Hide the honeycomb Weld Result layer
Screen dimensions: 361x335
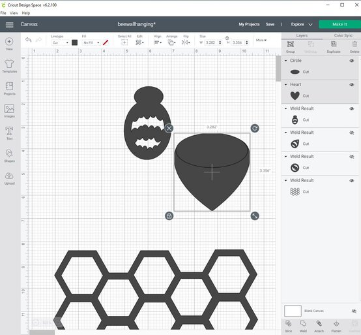pos(352,181)
